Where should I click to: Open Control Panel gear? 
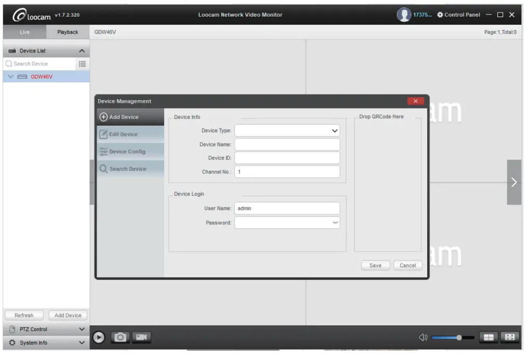tap(440, 15)
